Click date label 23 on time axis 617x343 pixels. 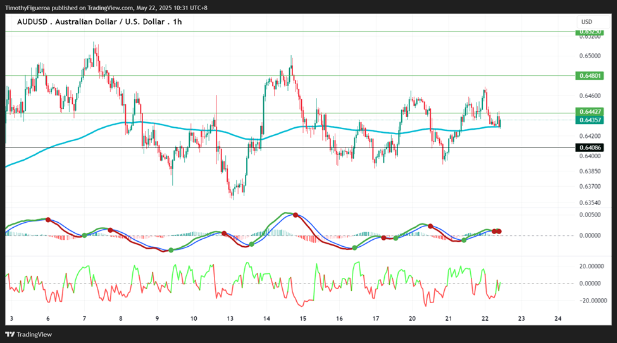(x=521, y=318)
